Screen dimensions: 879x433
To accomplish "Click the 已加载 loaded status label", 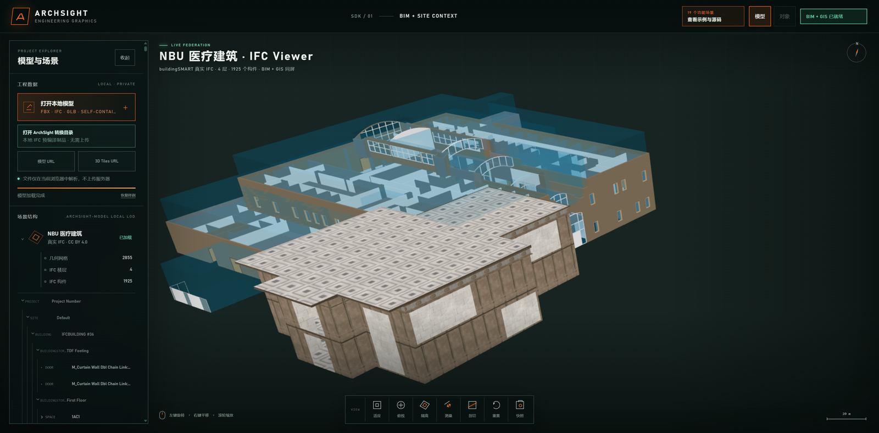I will (x=126, y=238).
